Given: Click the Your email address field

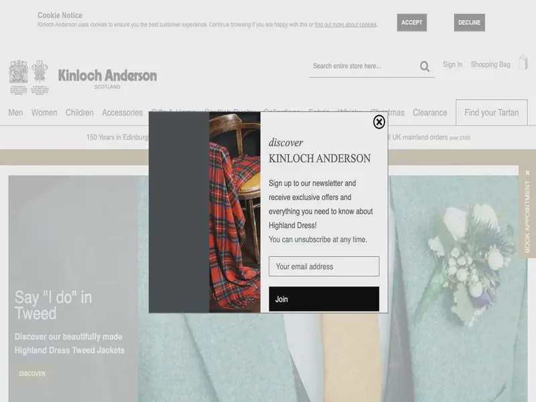Looking at the screenshot, I should (324, 266).
